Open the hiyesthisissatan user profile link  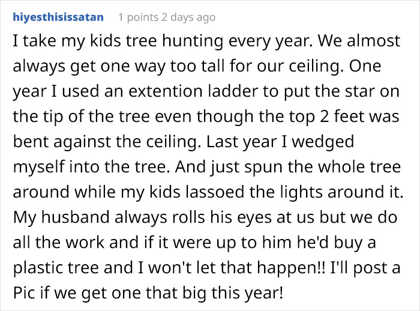coord(57,17)
